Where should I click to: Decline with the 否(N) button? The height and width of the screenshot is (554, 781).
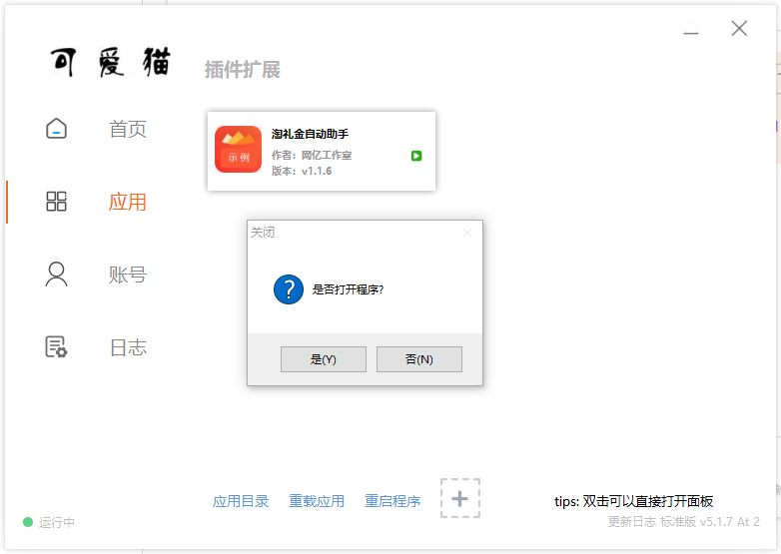tap(418, 359)
